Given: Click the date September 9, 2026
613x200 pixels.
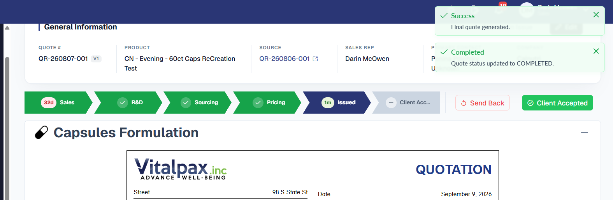Looking at the screenshot, I should coord(466,194).
